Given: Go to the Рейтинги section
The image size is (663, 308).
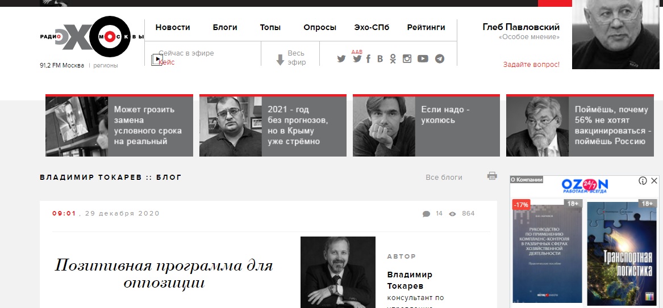Looking at the screenshot, I should [426, 27].
